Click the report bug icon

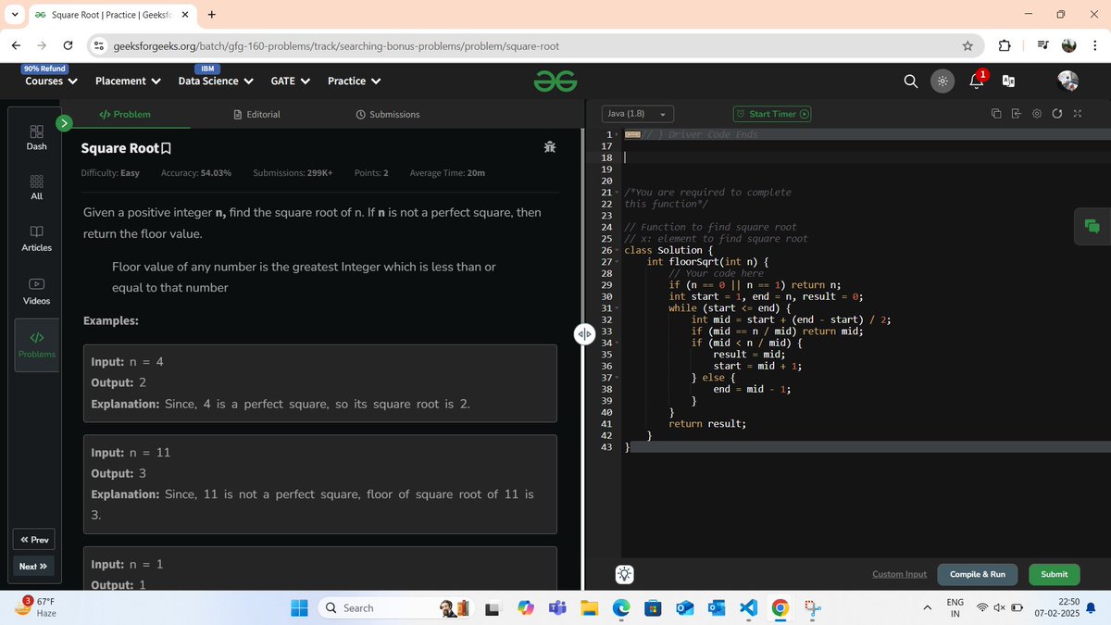tap(549, 147)
